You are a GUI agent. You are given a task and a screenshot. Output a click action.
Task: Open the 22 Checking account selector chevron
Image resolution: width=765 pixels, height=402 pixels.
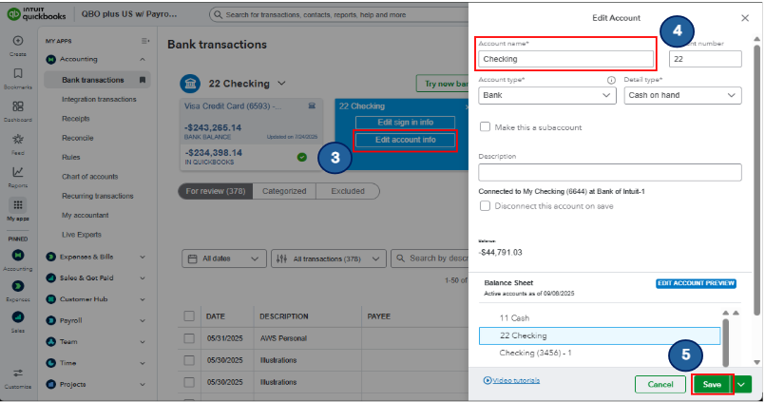pos(281,84)
